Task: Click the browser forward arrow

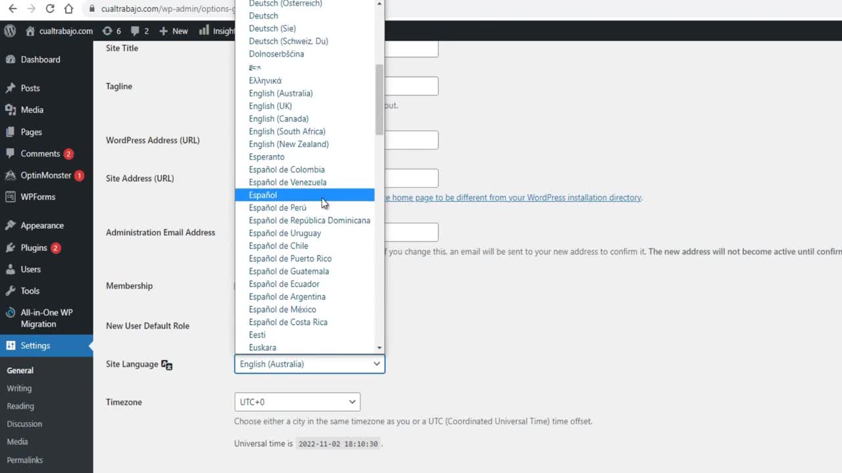Action: 31,9
